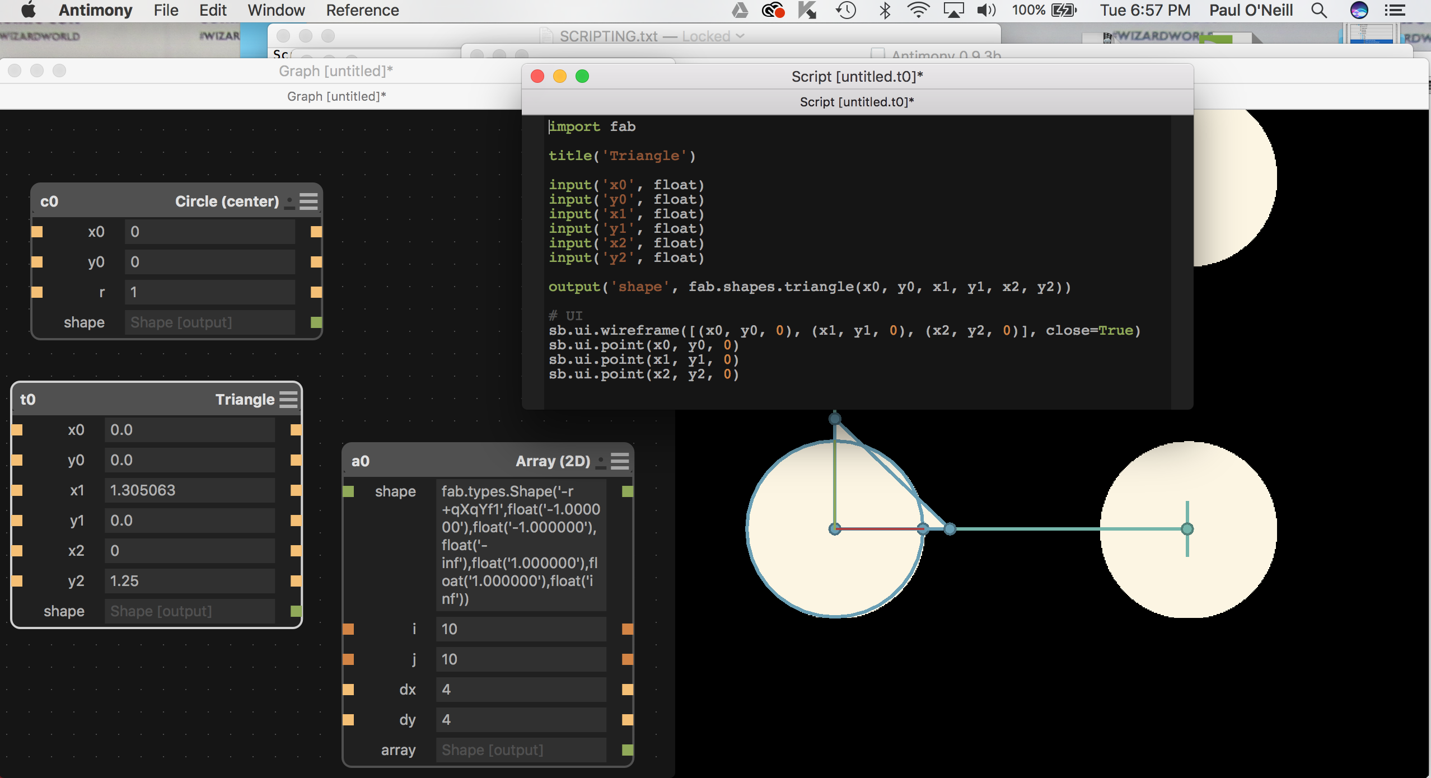Click the c0 node name label
Screen dimensions: 1431x778
(x=49, y=201)
